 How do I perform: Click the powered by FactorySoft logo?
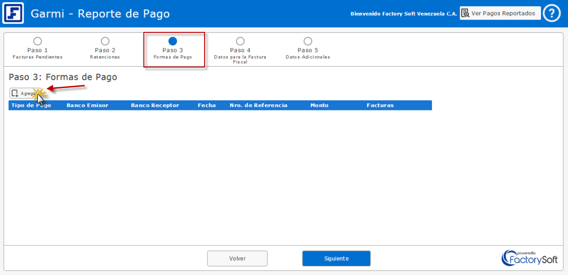(x=530, y=258)
